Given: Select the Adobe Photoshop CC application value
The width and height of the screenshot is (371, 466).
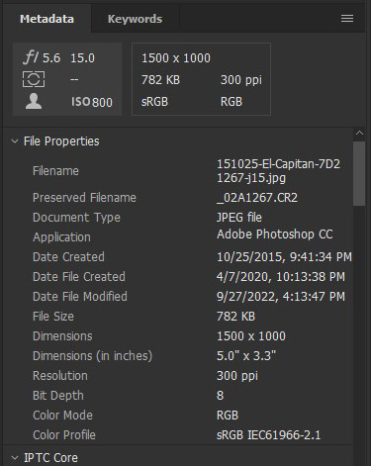Looking at the screenshot, I should click(x=274, y=234).
